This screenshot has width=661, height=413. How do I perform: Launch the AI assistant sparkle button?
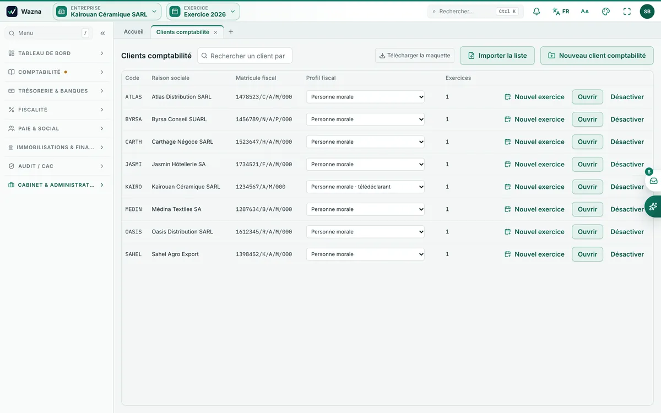653,206
